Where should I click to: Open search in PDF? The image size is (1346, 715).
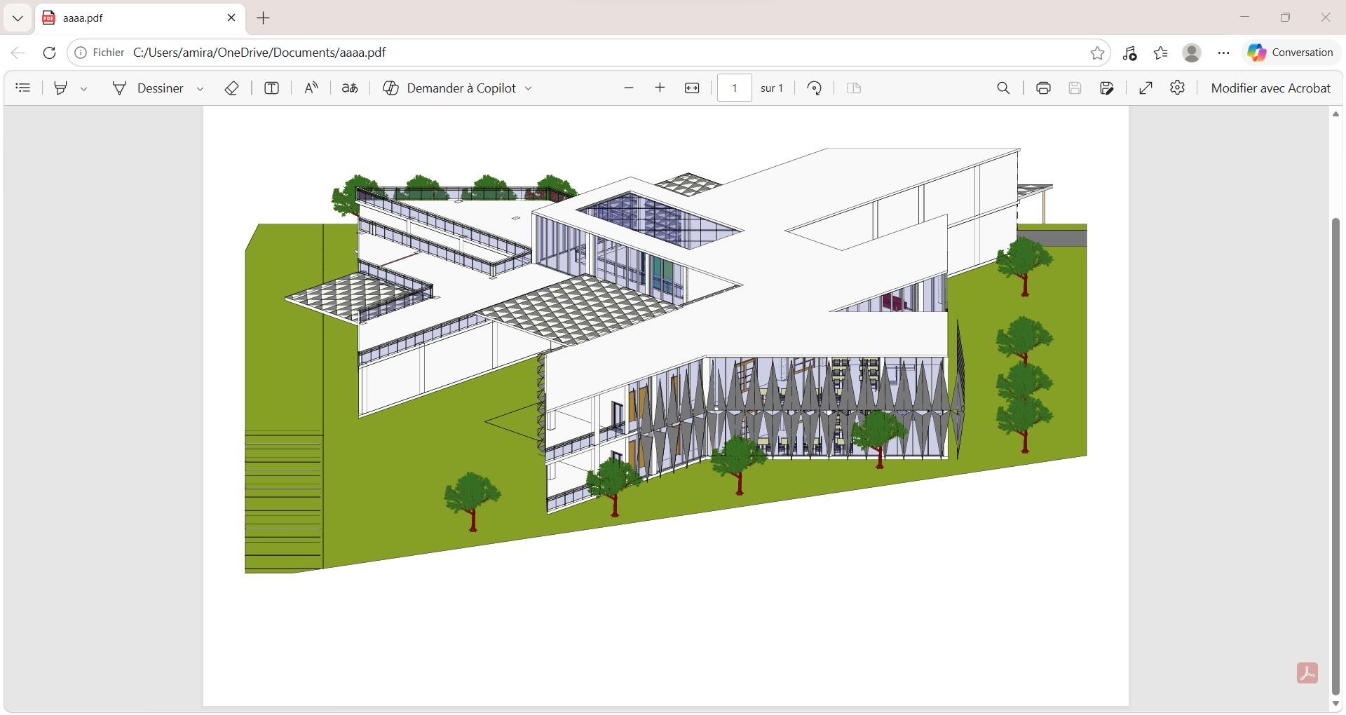coord(1003,88)
